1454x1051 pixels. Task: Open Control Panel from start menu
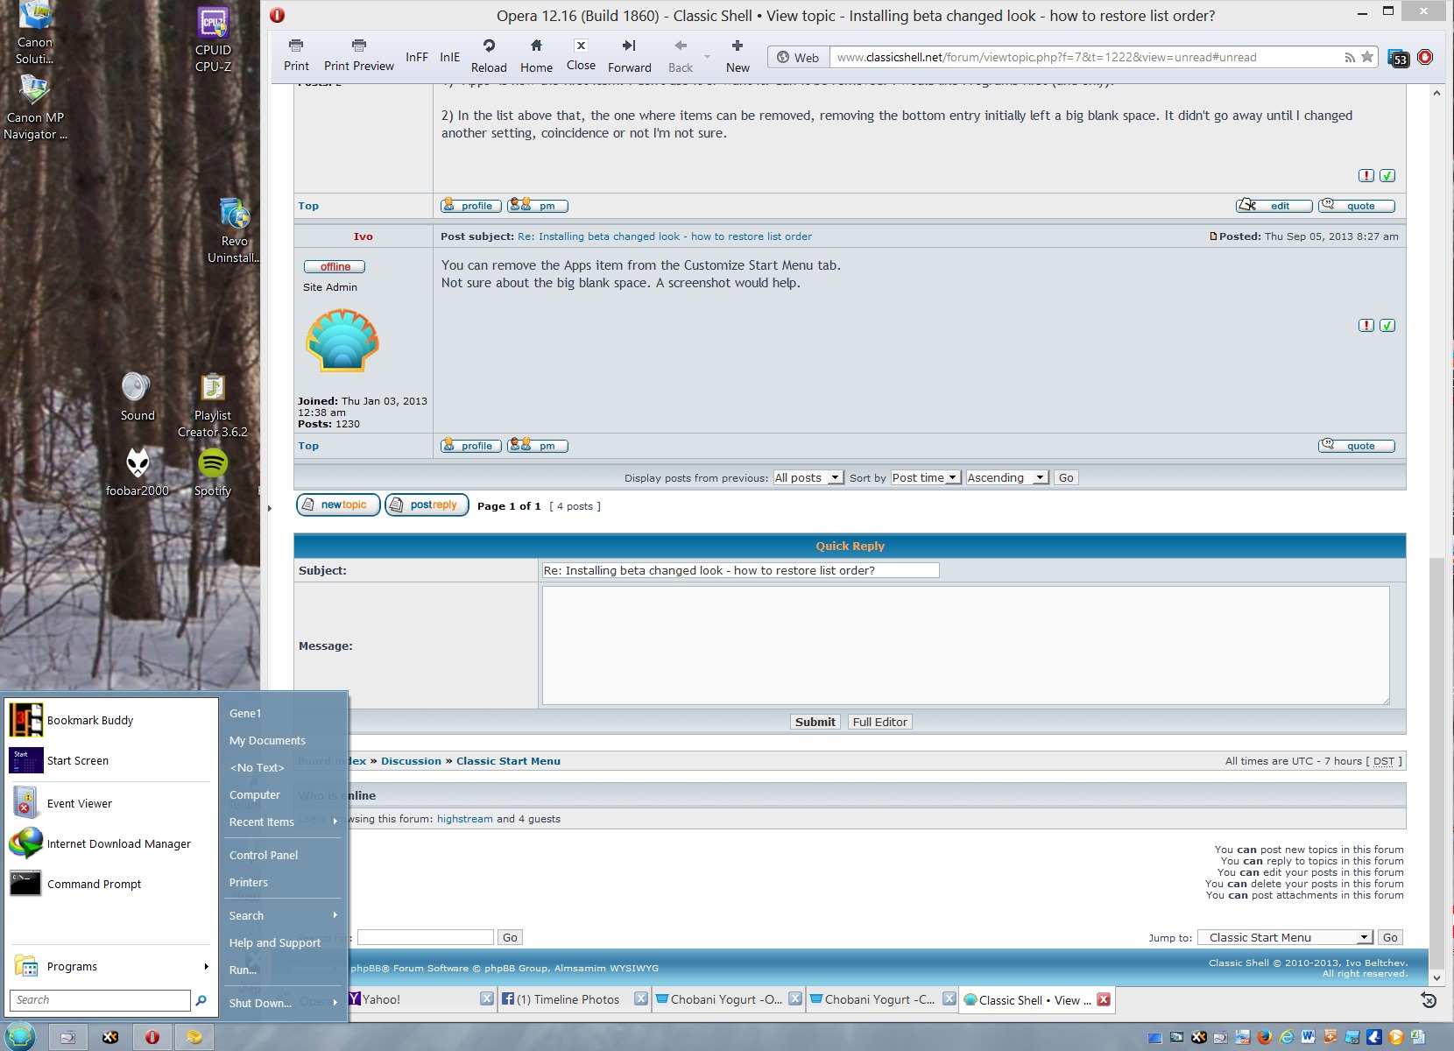(264, 855)
